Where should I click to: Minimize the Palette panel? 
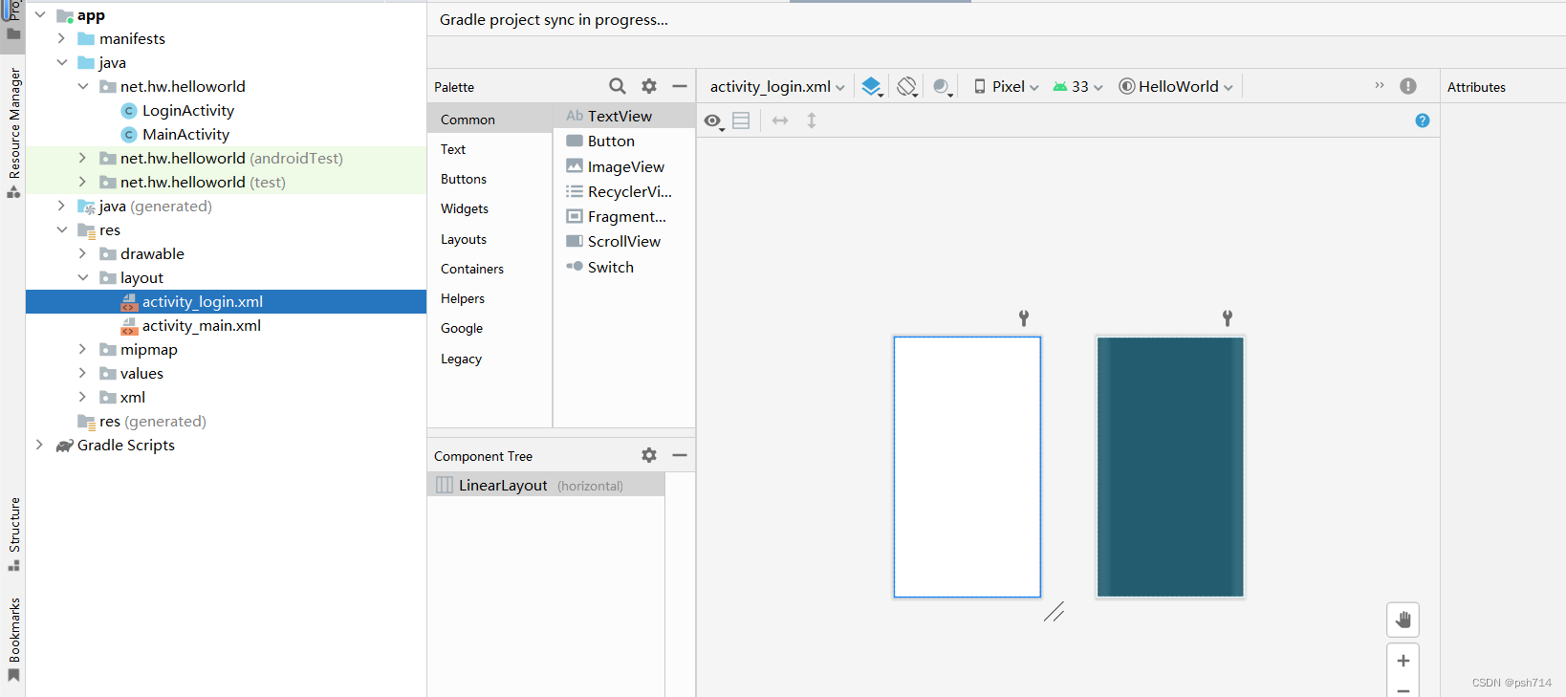(x=680, y=86)
